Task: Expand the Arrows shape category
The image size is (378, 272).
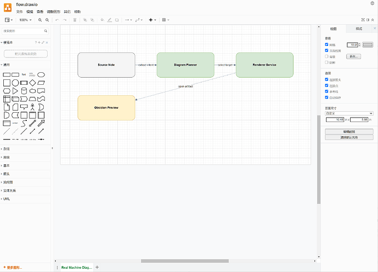Action: [x=25, y=173]
